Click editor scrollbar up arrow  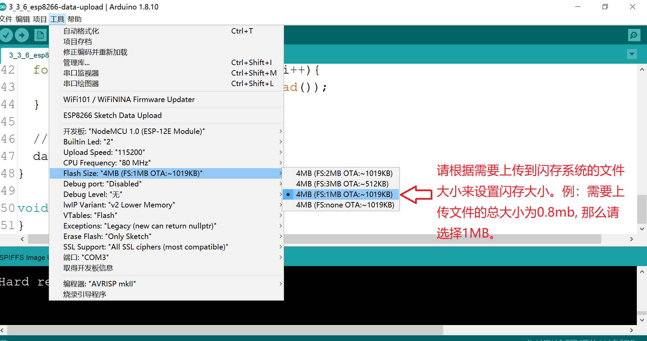(642, 69)
